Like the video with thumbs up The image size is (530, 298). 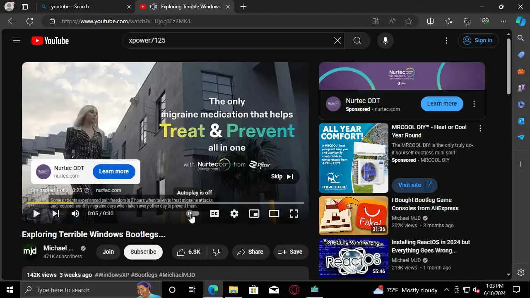188,252
